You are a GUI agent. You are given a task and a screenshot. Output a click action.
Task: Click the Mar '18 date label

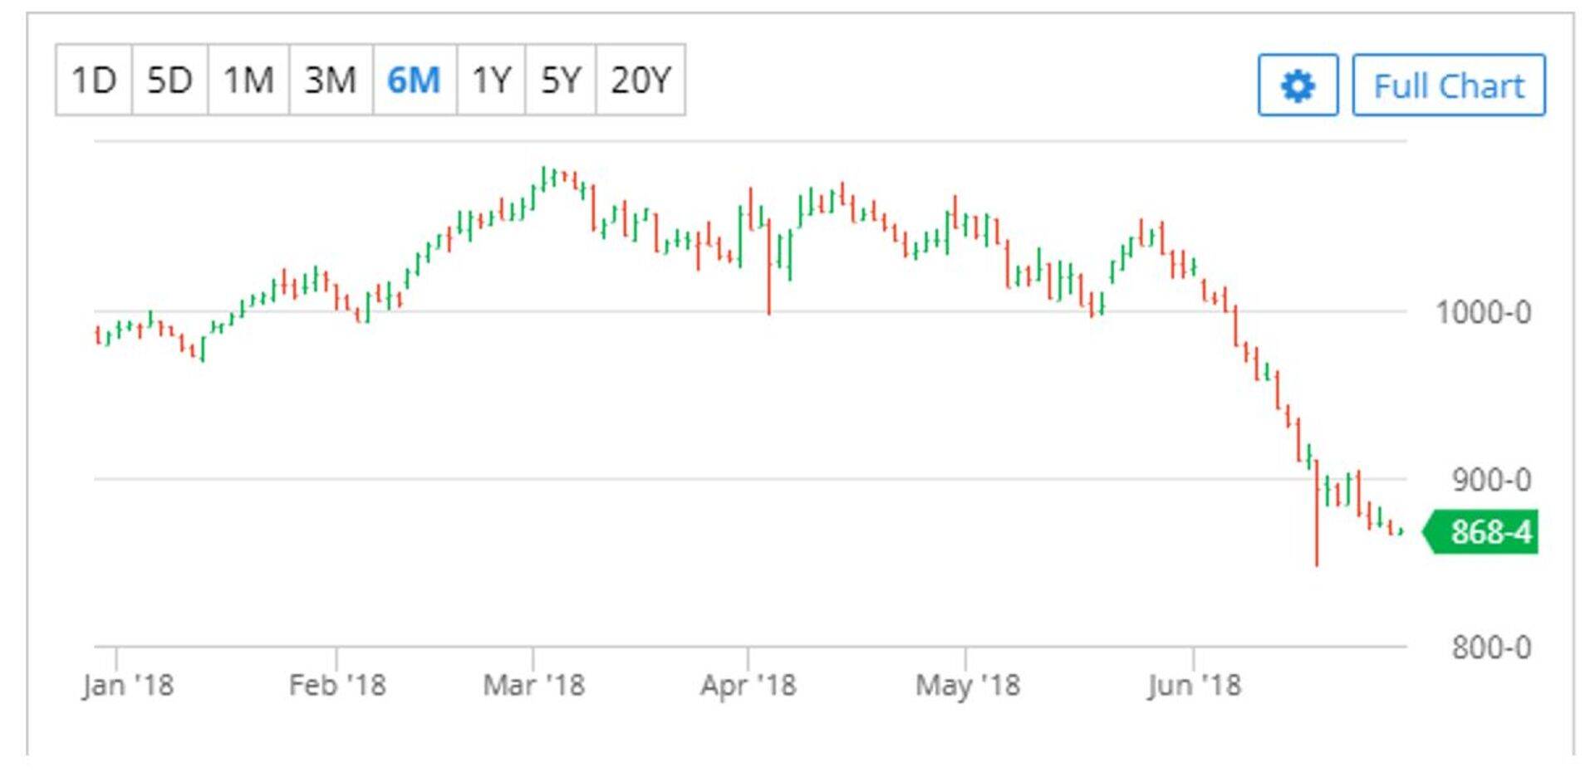[x=534, y=686]
